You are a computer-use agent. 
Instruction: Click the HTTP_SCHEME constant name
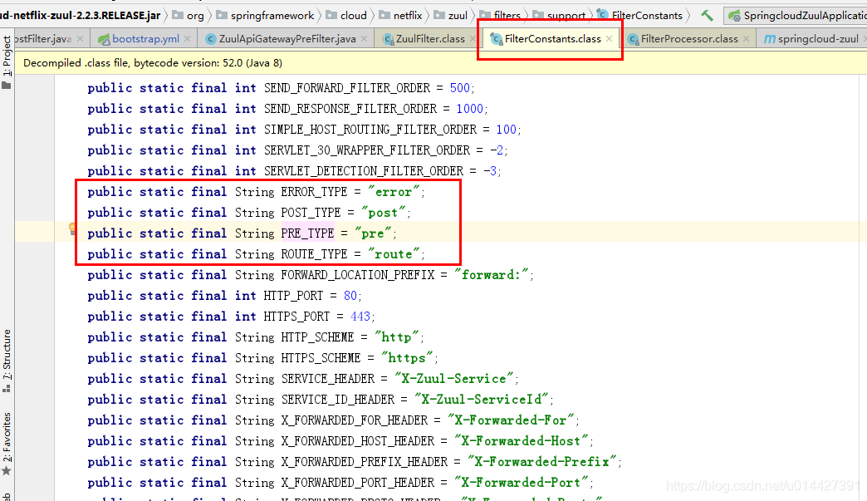(x=317, y=337)
